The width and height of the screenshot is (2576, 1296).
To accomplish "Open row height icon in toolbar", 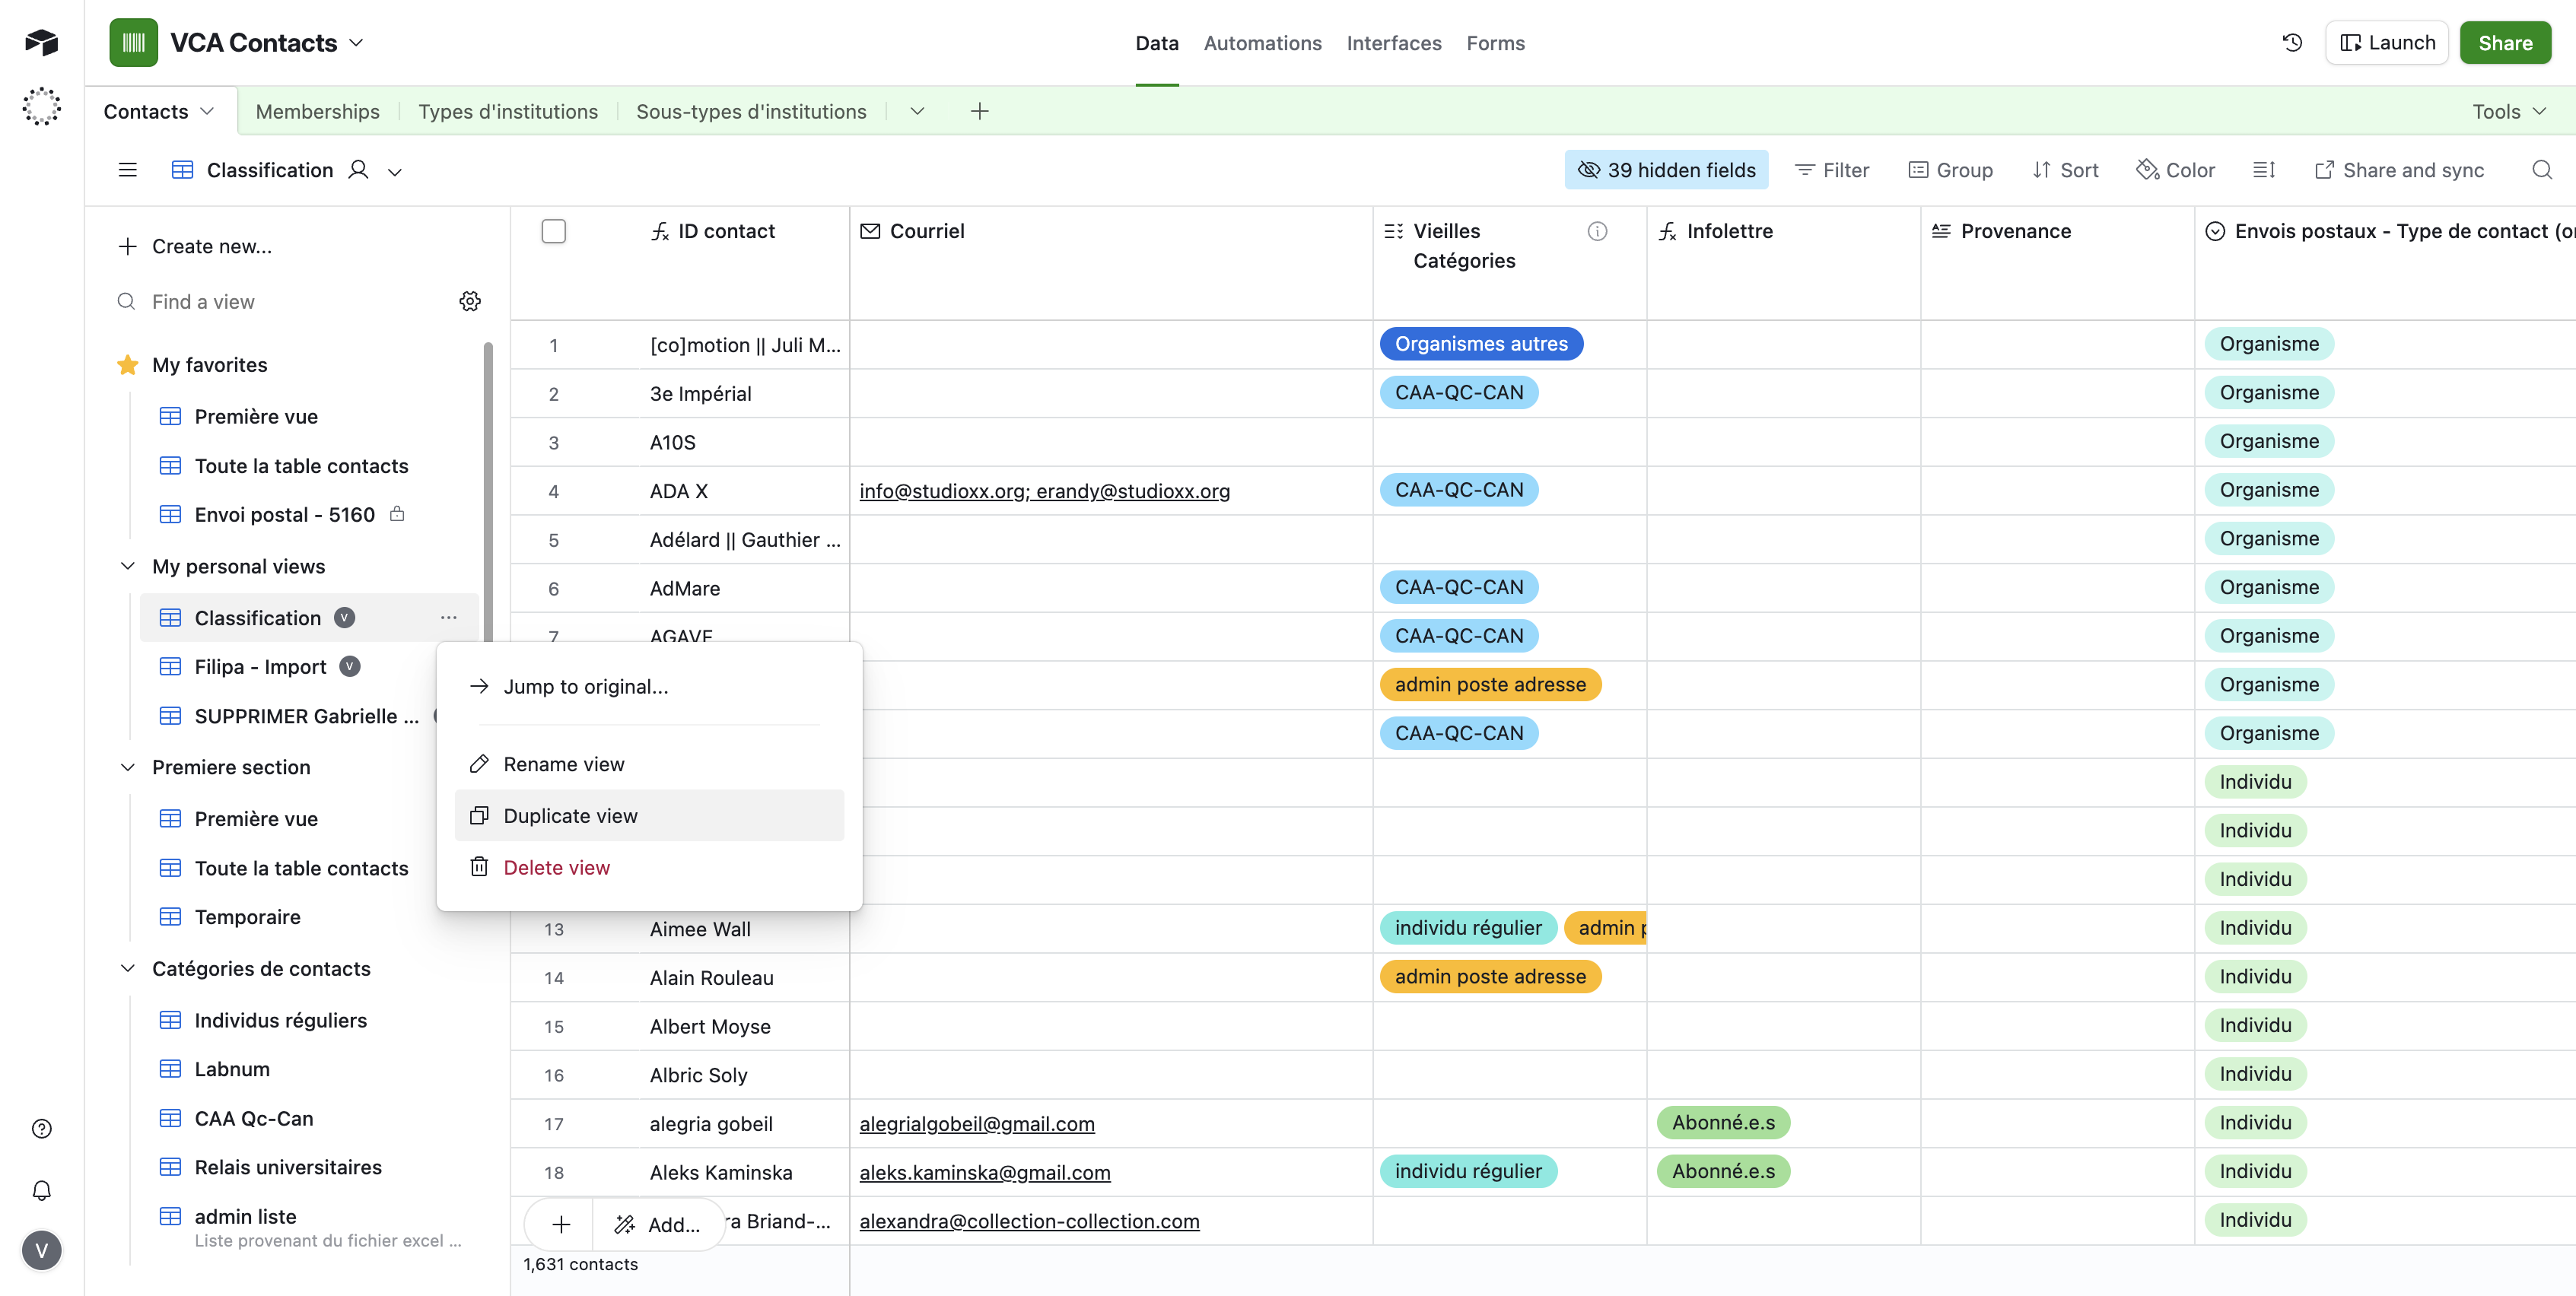I will point(2264,170).
